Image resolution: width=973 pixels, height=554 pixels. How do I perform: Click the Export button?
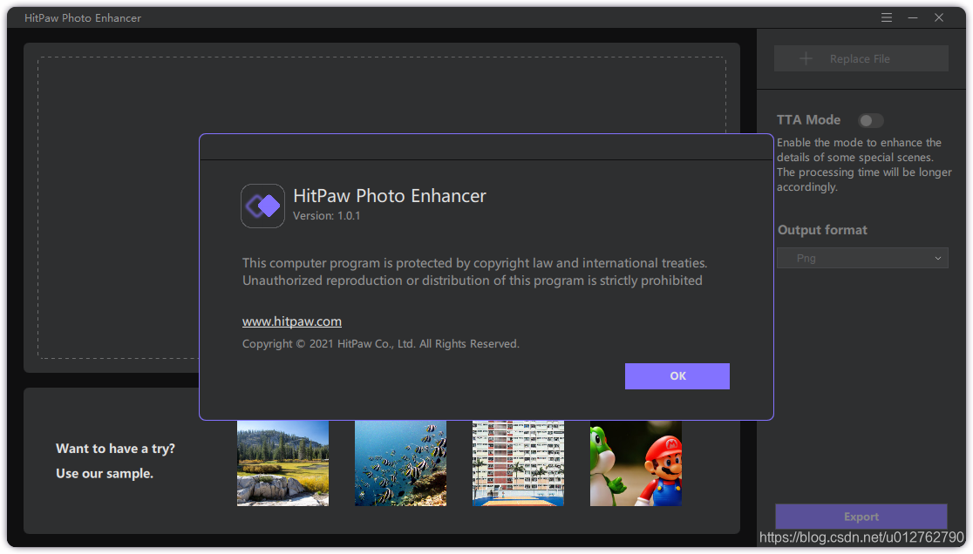(x=861, y=517)
